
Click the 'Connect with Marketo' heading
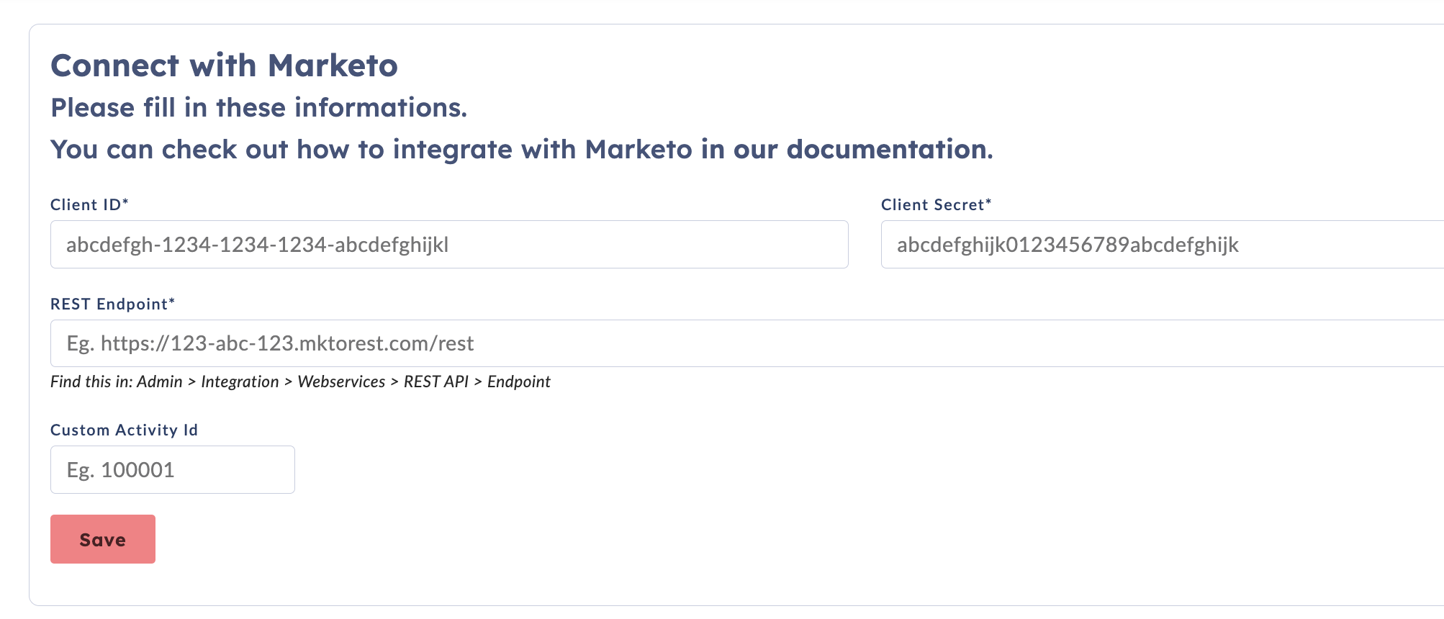224,65
